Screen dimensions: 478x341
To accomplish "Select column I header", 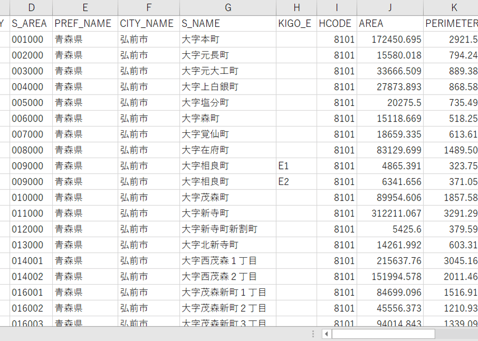I will pyautogui.click(x=337, y=8).
